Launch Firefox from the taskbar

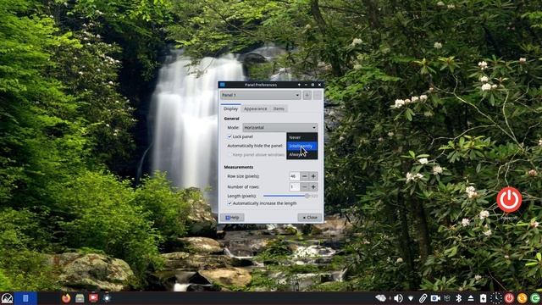click(66, 297)
